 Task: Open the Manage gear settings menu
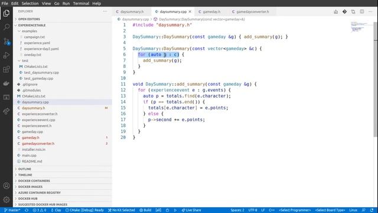[6, 199]
